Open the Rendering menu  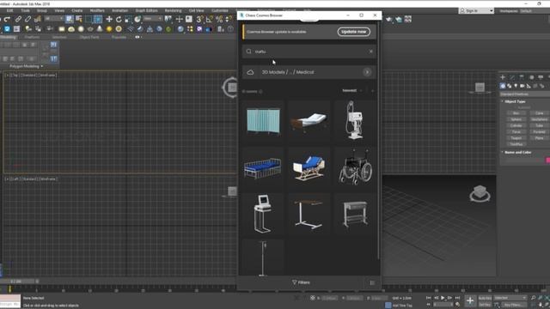coord(173,10)
